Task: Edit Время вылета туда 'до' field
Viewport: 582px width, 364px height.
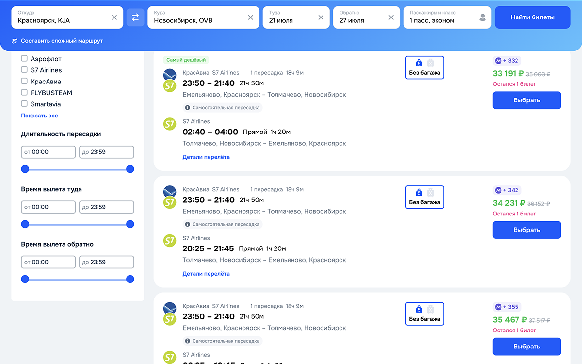Action: pyautogui.click(x=107, y=207)
